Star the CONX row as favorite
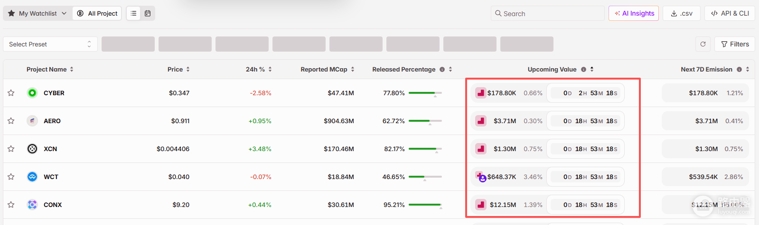 11,205
